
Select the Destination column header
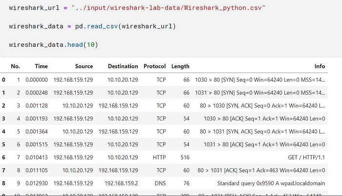click(x=123, y=66)
